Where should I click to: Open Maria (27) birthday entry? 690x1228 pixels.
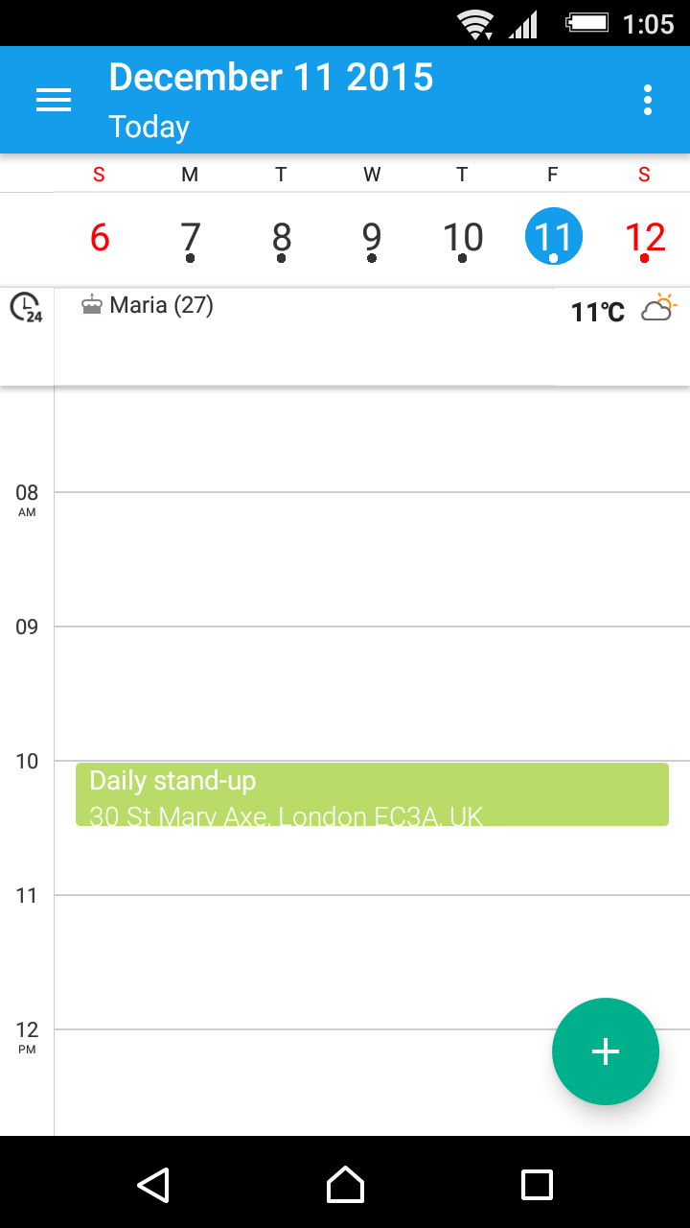pos(161,306)
